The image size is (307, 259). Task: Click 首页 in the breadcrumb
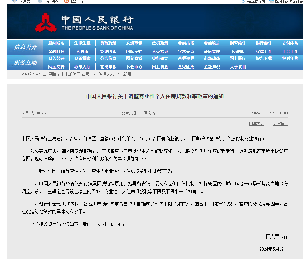86,74
